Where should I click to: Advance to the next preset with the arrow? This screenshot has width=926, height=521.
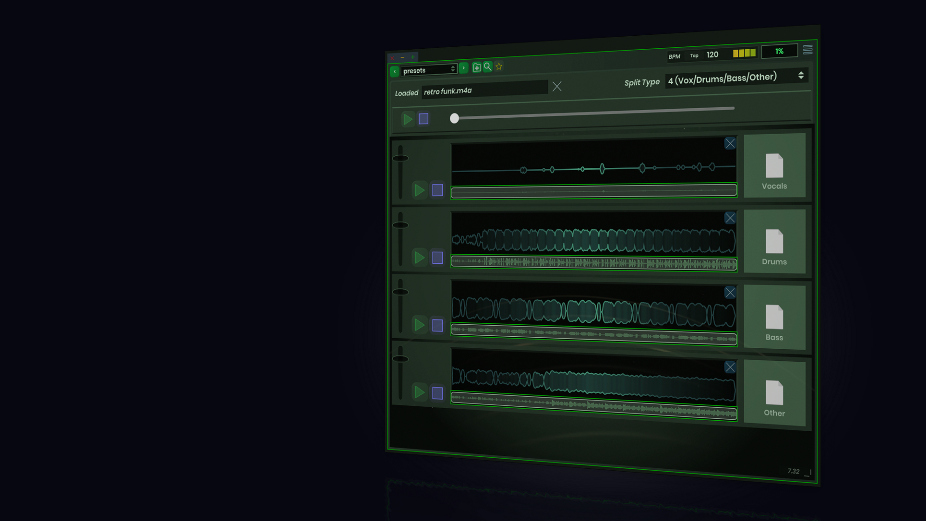pyautogui.click(x=463, y=68)
